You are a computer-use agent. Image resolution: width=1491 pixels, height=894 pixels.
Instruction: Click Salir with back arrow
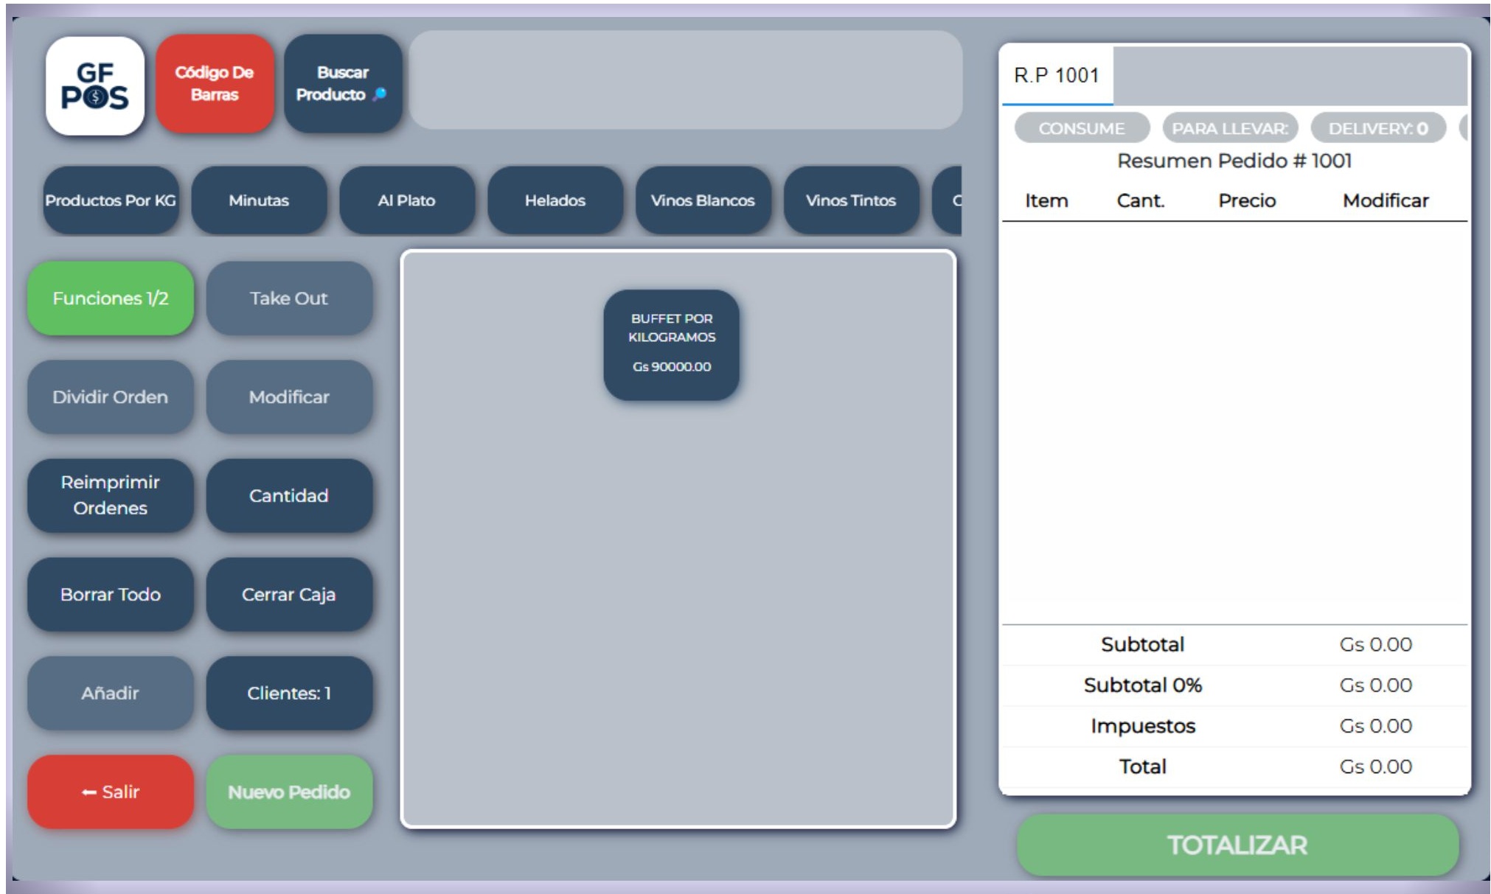(111, 792)
